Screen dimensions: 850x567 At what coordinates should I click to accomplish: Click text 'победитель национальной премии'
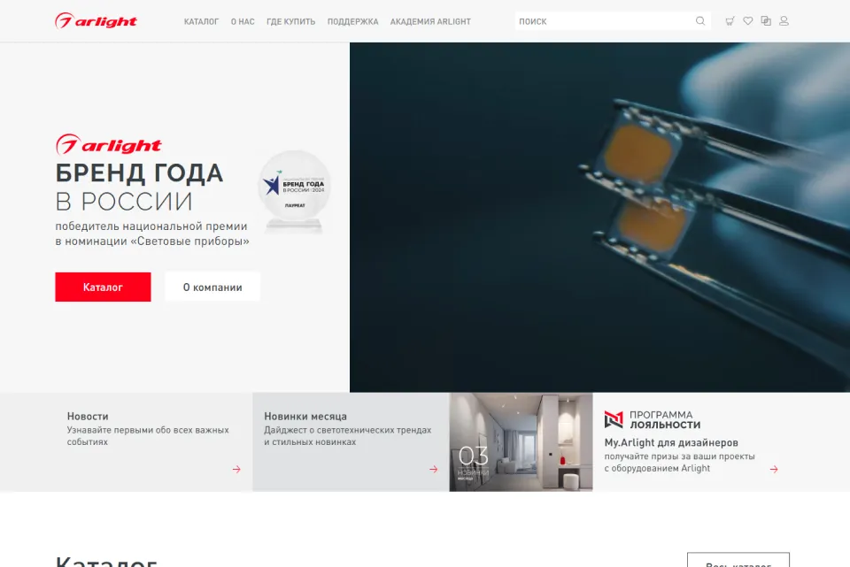coord(151,226)
